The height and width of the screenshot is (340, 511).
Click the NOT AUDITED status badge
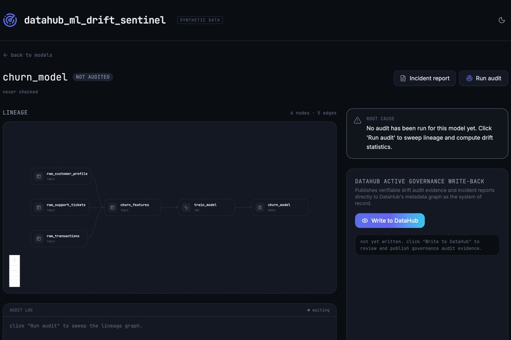93,77
